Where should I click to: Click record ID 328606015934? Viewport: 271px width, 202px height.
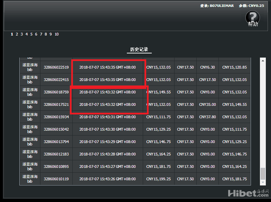coord(56,117)
